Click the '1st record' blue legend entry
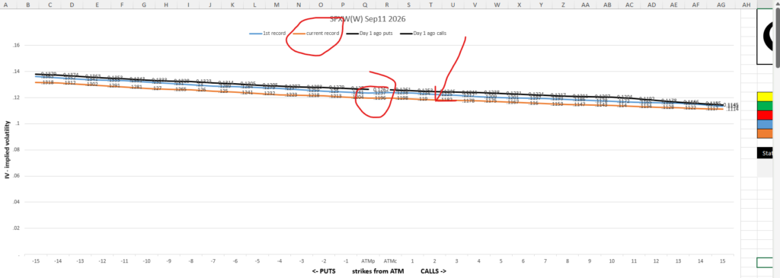The height and width of the screenshot is (278, 780). (x=267, y=34)
